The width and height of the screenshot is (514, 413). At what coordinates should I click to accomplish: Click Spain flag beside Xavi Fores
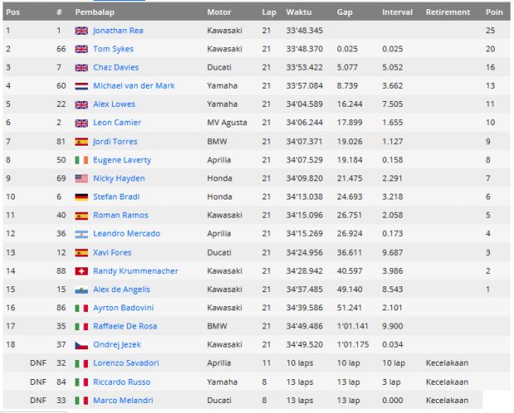click(x=81, y=252)
